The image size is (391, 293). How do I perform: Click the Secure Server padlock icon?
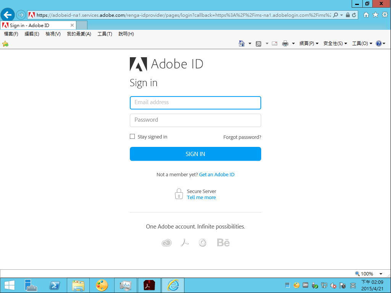click(x=179, y=194)
